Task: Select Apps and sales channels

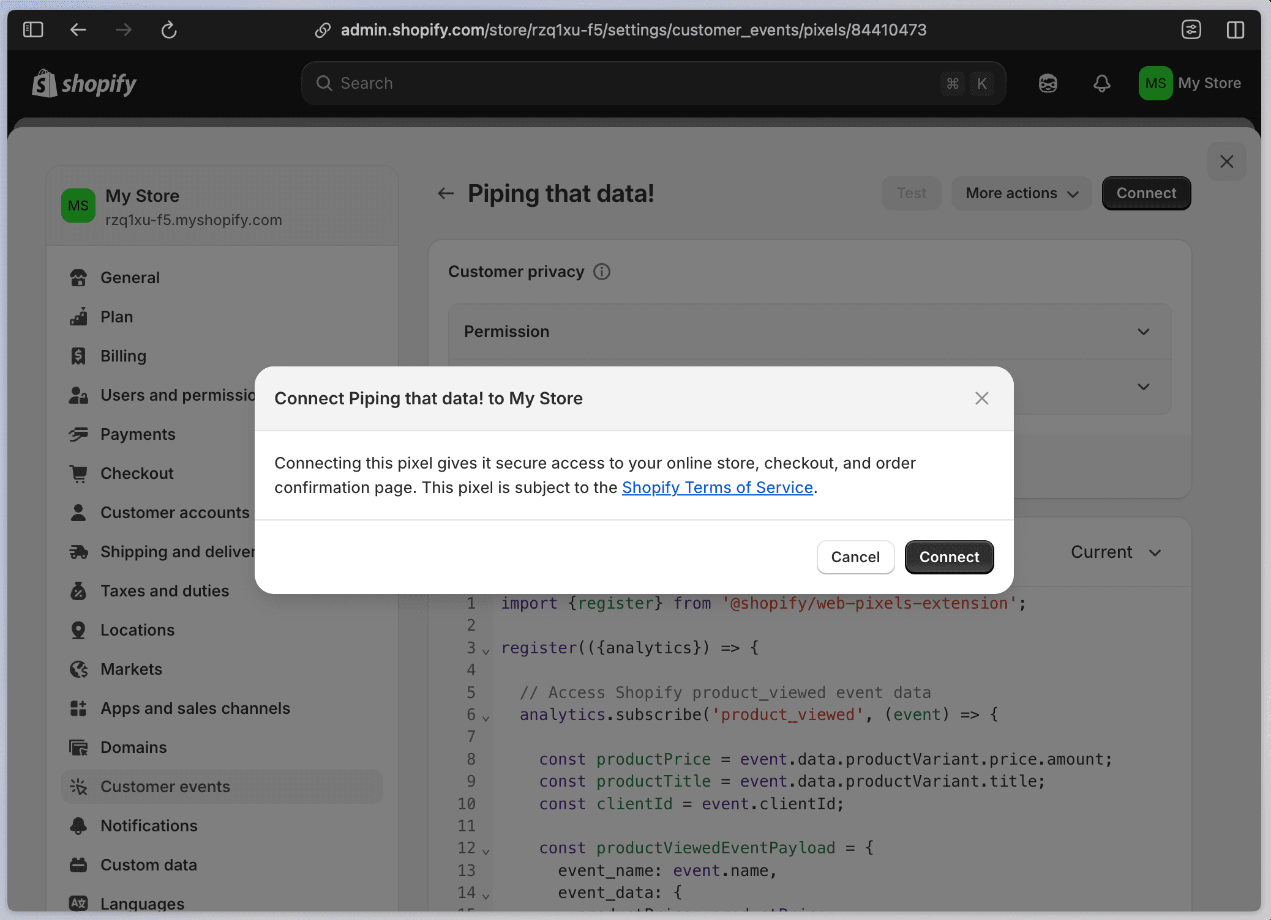Action: 195,708
